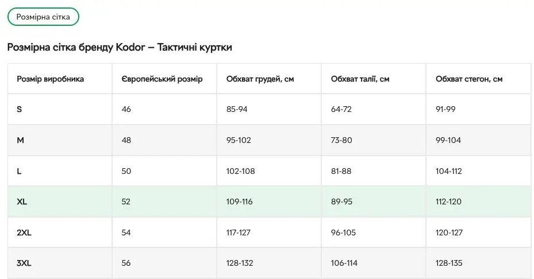The width and height of the screenshot is (534, 279).
Task: Click waist measurement 96-105 cell
Action: point(344,232)
